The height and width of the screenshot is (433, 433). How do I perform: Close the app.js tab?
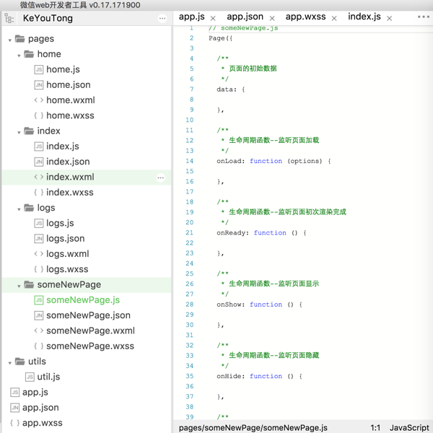213,18
